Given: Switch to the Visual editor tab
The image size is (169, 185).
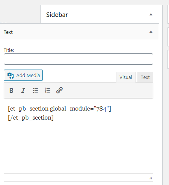Looking at the screenshot, I should pos(126,77).
